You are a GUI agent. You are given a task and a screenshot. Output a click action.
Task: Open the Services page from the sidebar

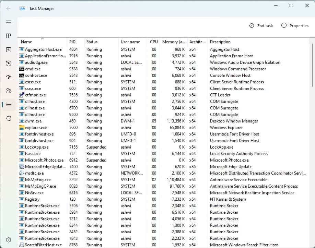point(8,118)
